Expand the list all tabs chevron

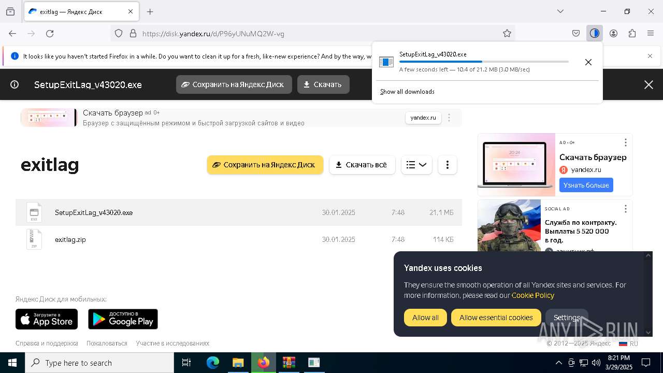(x=560, y=11)
